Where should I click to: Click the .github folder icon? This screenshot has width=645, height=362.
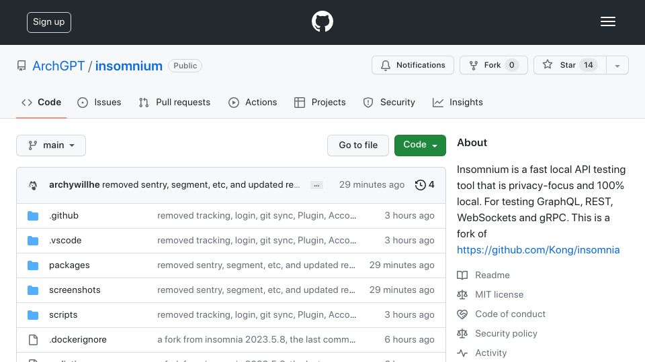pos(33,216)
